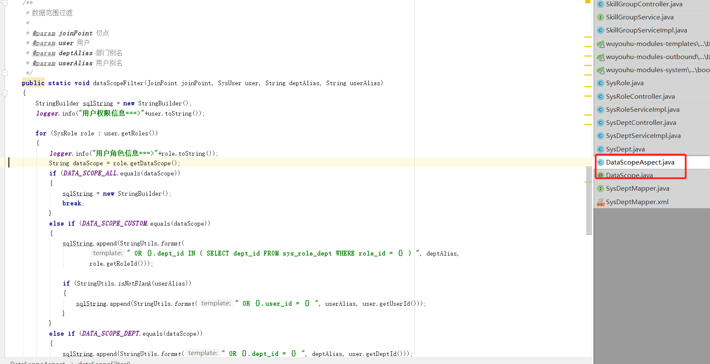Click the editor vertical scrollbar thumb
This screenshot has height=364, width=710.
[x=589, y=200]
